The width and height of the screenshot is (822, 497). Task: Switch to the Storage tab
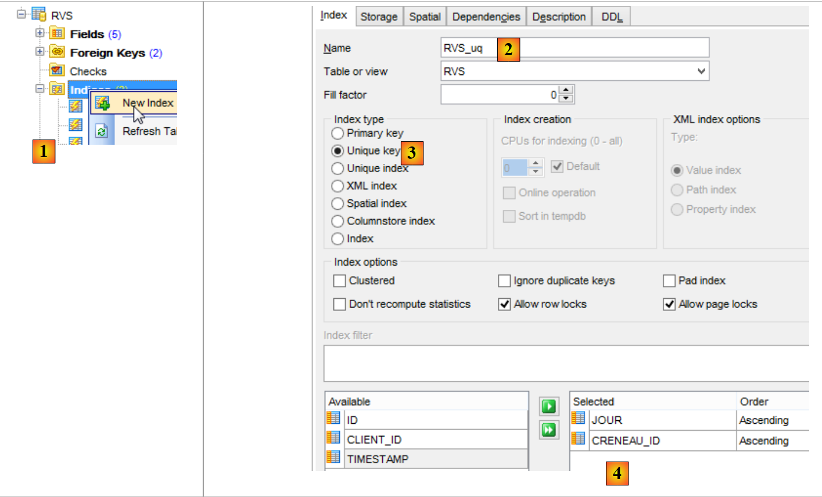[x=379, y=17]
